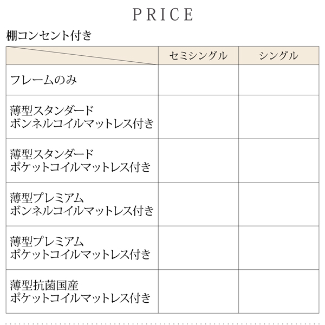
Task: Select セミシングル cell for プレミアム ポケットコイル
Action: (x=198, y=248)
